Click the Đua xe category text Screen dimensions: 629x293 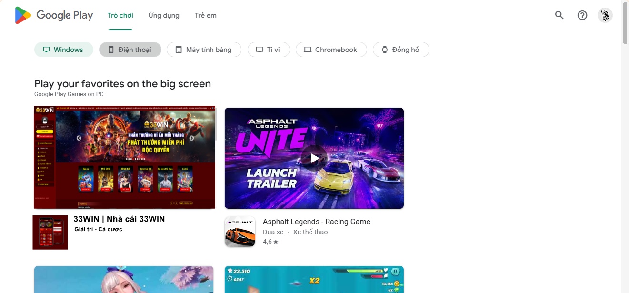(273, 232)
